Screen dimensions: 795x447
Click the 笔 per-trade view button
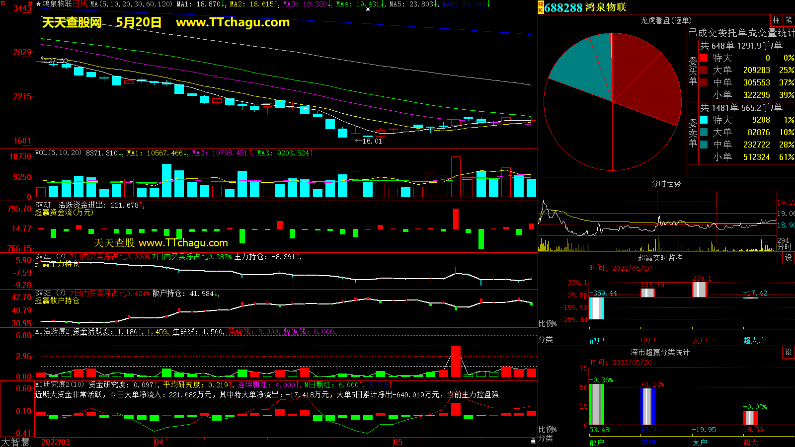(789, 20)
